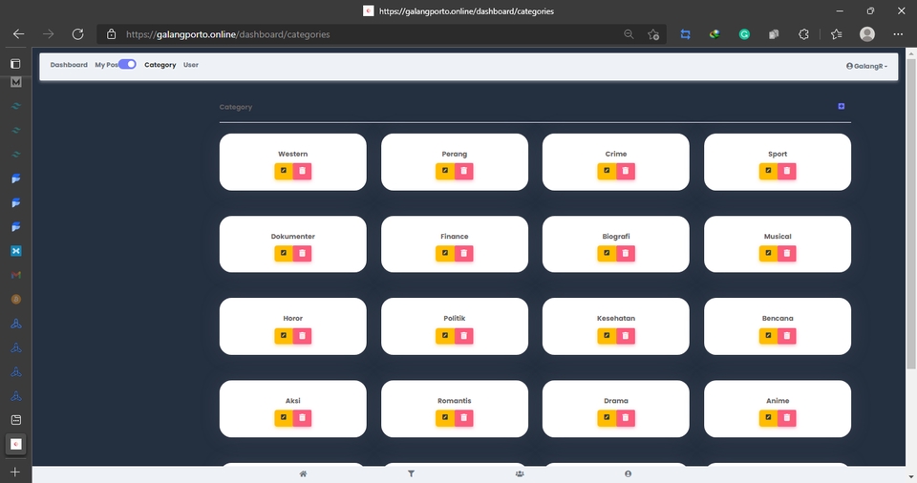Reload the page with refresh button
Viewport: 917px width, 483px height.
tap(77, 34)
